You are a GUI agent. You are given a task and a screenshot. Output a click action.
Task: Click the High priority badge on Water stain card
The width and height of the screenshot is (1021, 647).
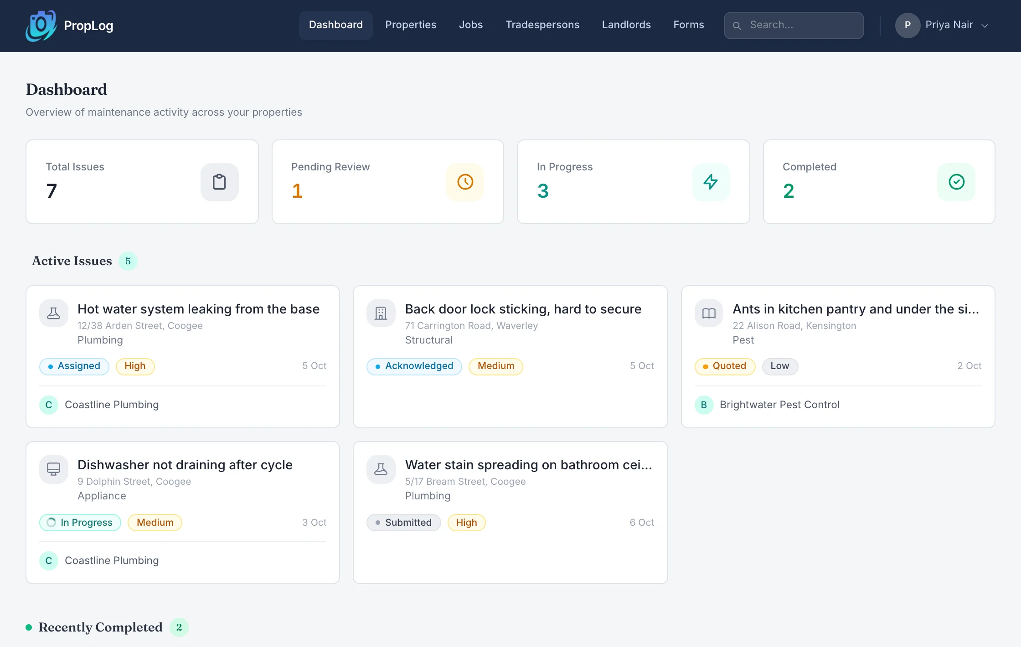tap(466, 523)
